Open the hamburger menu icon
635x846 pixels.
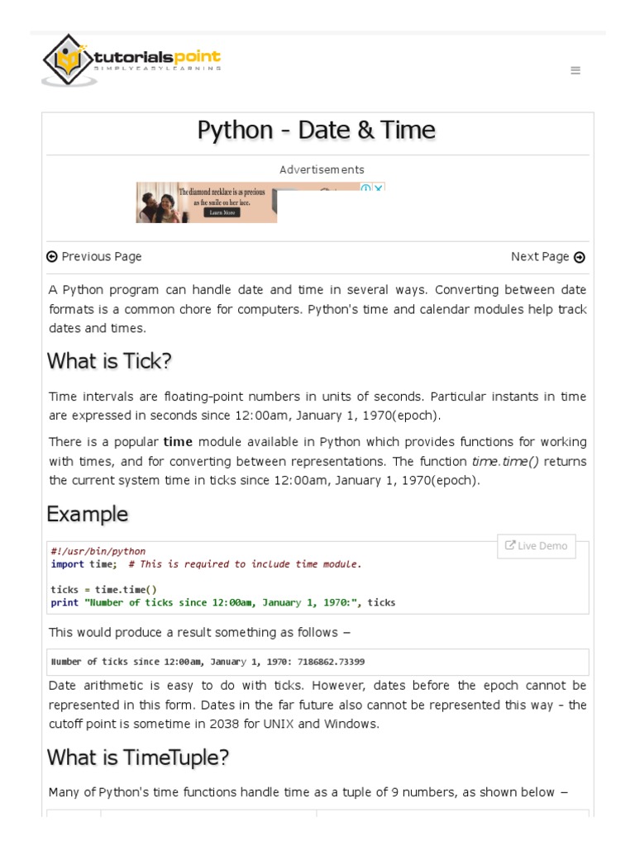pyautogui.click(x=575, y=71)
